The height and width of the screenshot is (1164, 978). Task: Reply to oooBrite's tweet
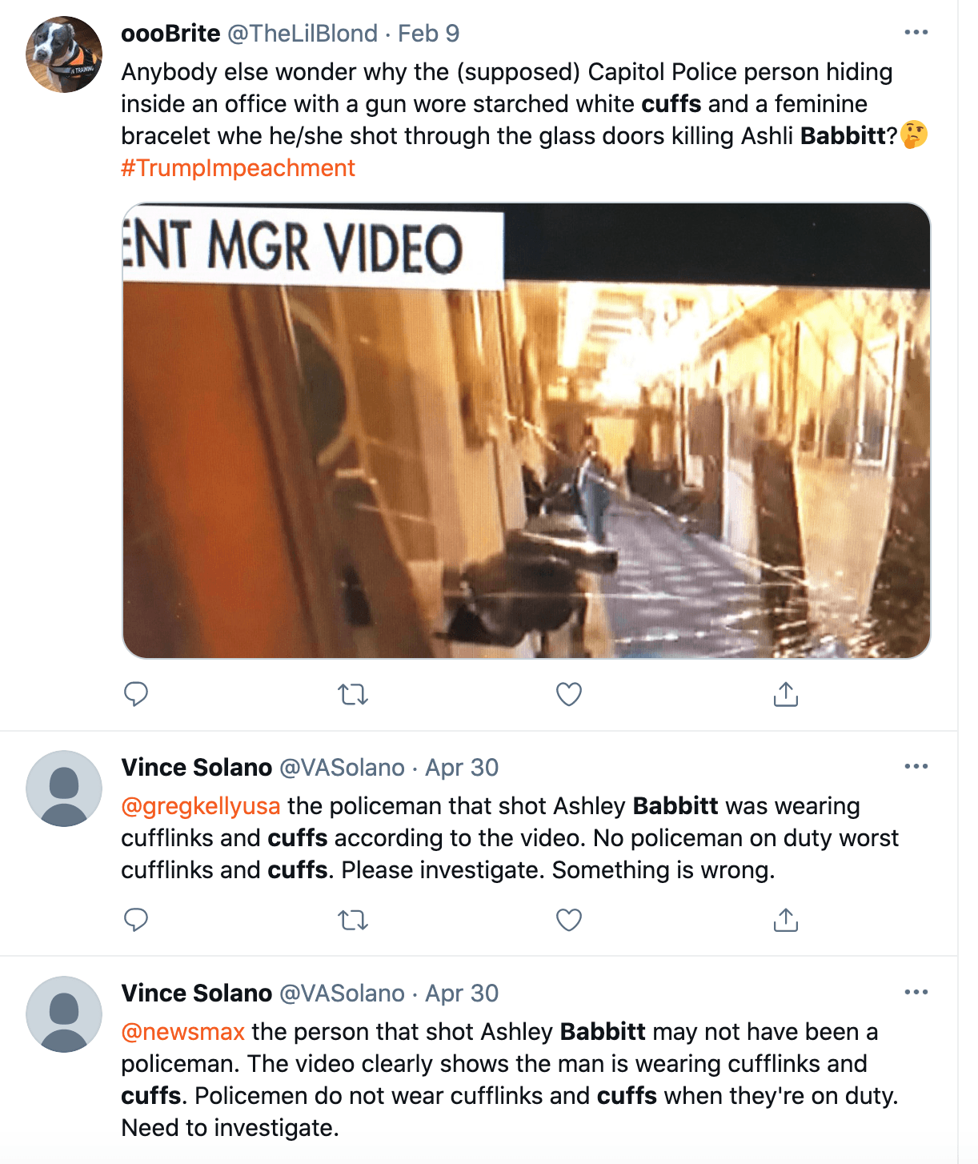pos(136,694)
